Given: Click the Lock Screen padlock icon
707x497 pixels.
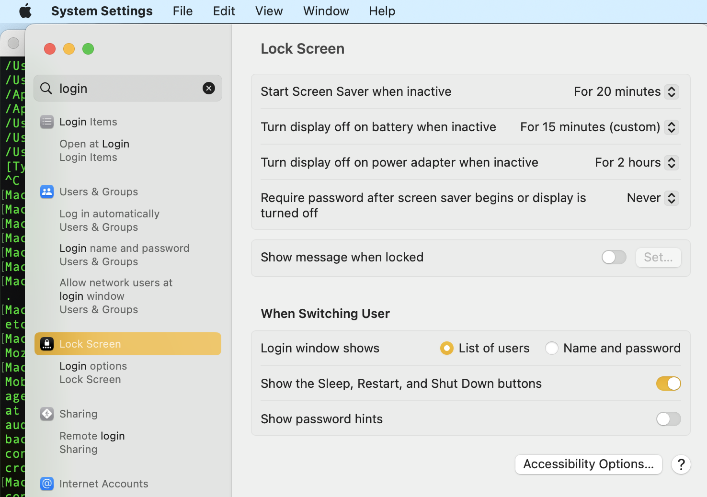Looking at the screenshot, I should coord(47,344).
